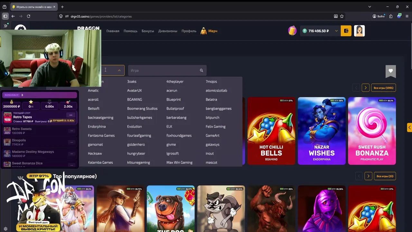Click the Merch hoodie icon

pyautogui.click(x=203, y=31)
